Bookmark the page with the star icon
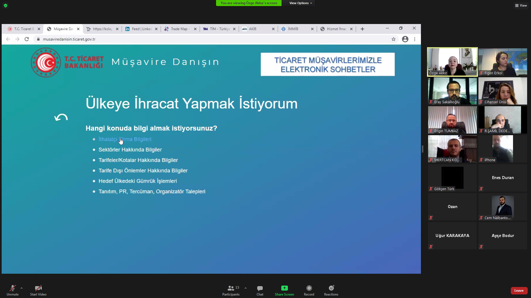This screenshot has width=531, height=298. 393,39
